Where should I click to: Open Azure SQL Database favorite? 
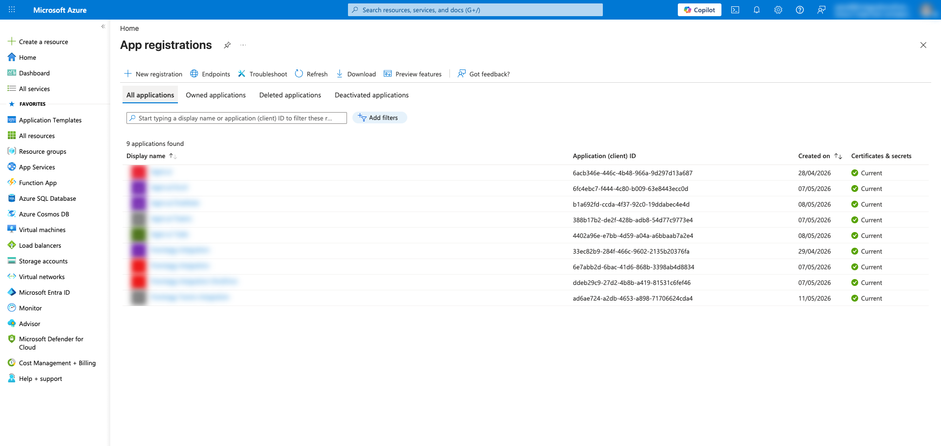[47, 198]
